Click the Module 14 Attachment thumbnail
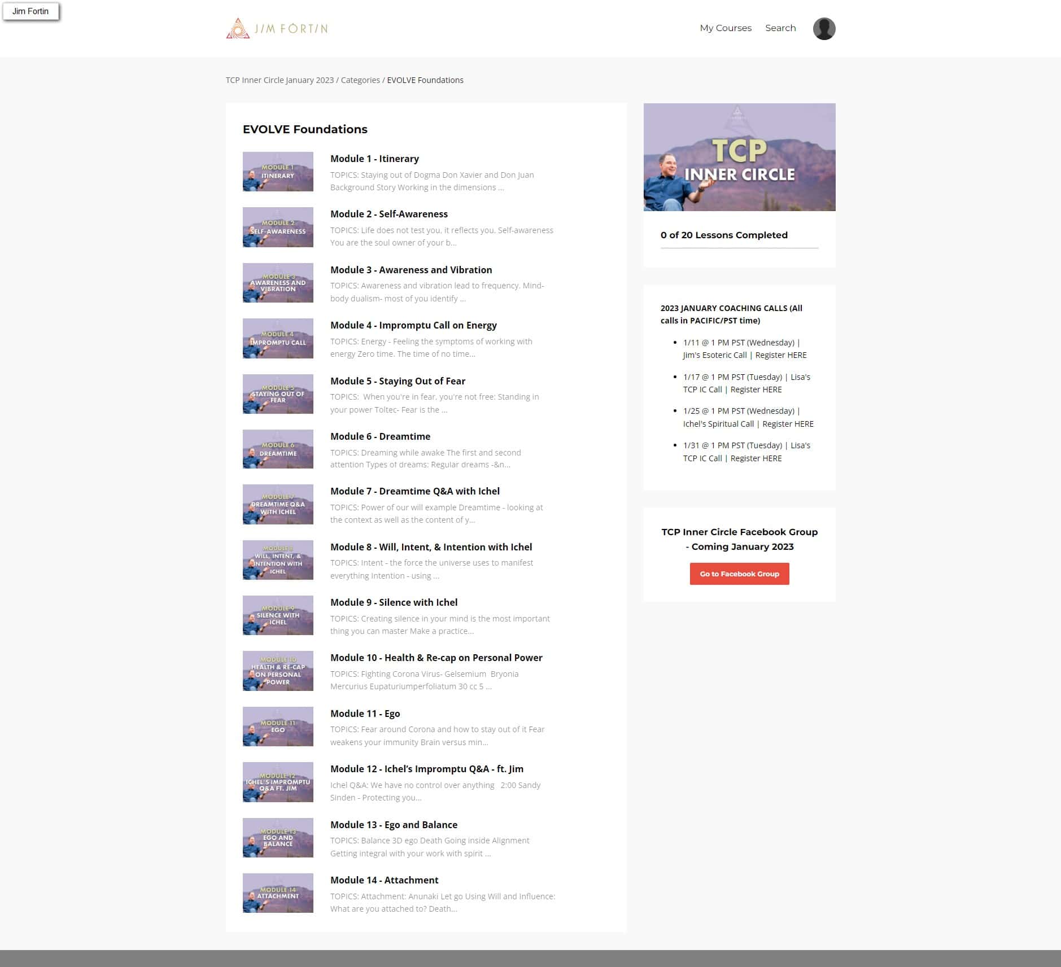 click(278, 893)
